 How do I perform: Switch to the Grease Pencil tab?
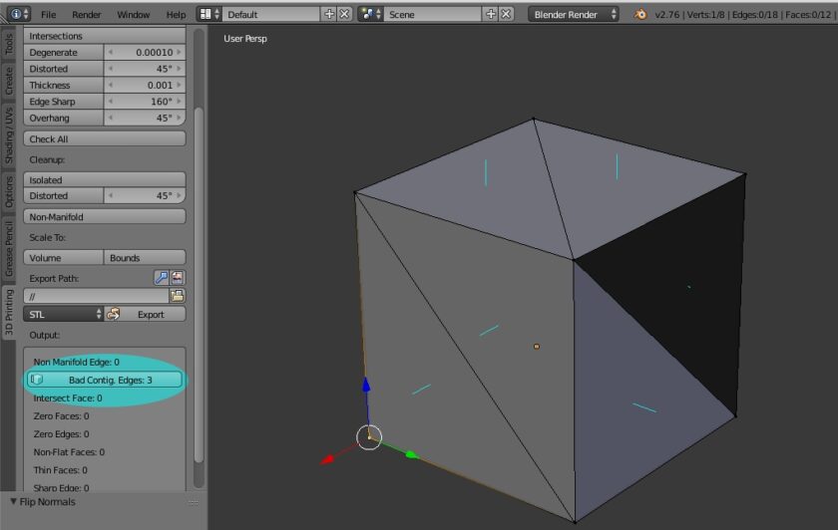tap(9, 249)
